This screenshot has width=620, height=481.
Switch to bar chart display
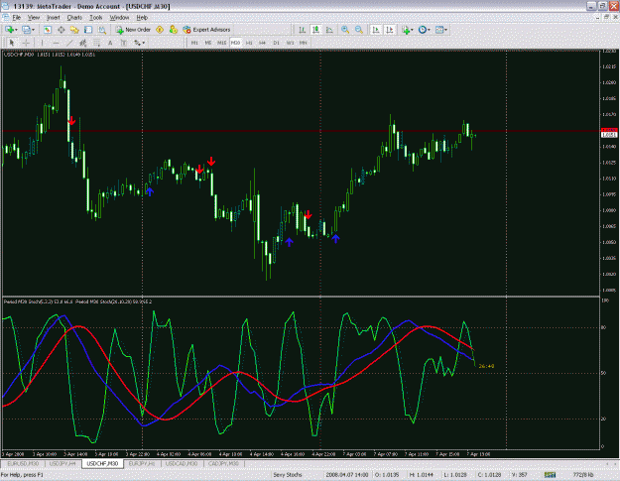[302, 30]
